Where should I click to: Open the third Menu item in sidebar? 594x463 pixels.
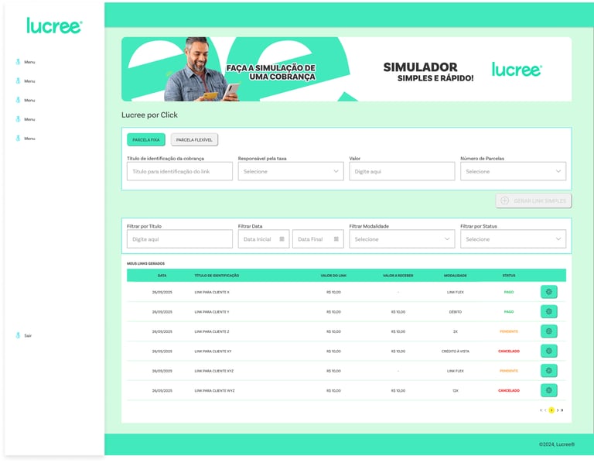pos(26,100)
